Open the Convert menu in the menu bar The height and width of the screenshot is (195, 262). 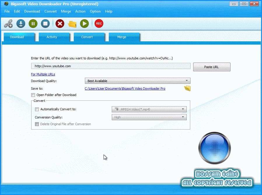coord(50,11)
